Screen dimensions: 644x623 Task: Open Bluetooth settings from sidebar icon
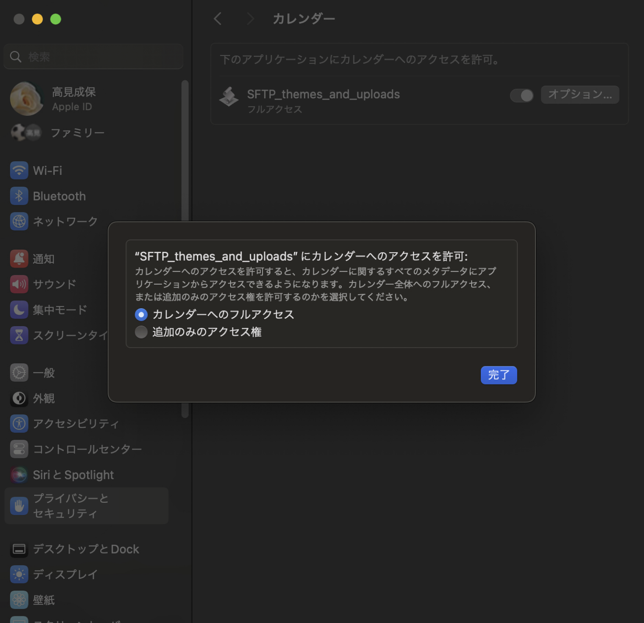click(19, 196)
